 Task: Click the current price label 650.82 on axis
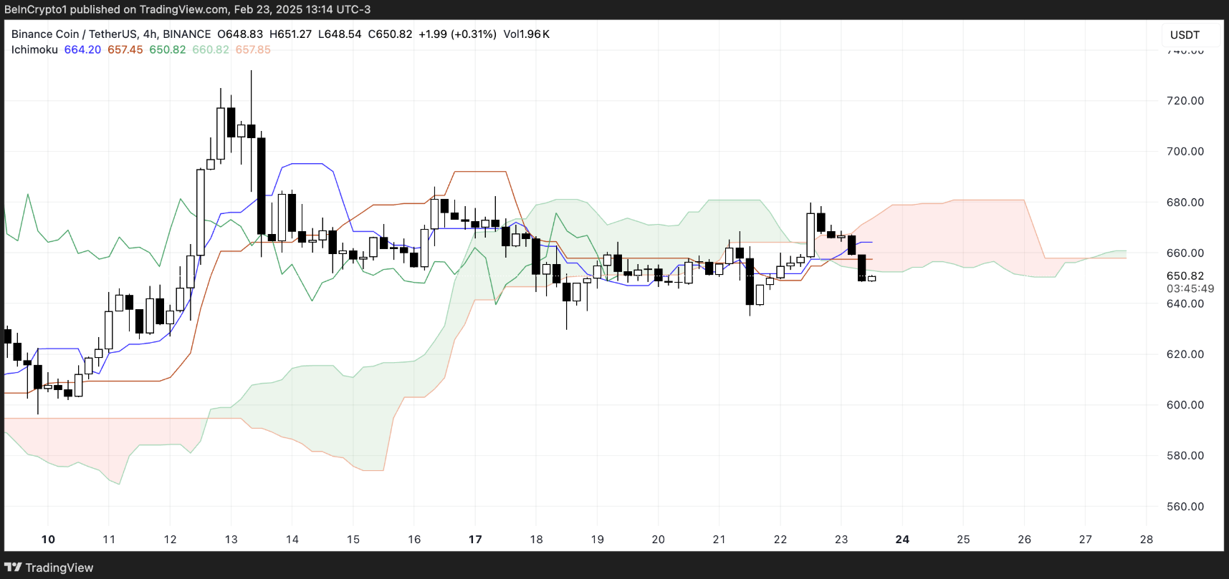coord(1185,276)
